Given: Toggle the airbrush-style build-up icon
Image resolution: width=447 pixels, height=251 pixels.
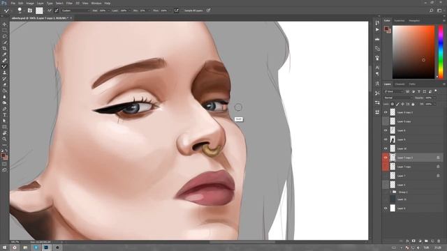Looking at the screenshot, I should [x=177, y=10].
